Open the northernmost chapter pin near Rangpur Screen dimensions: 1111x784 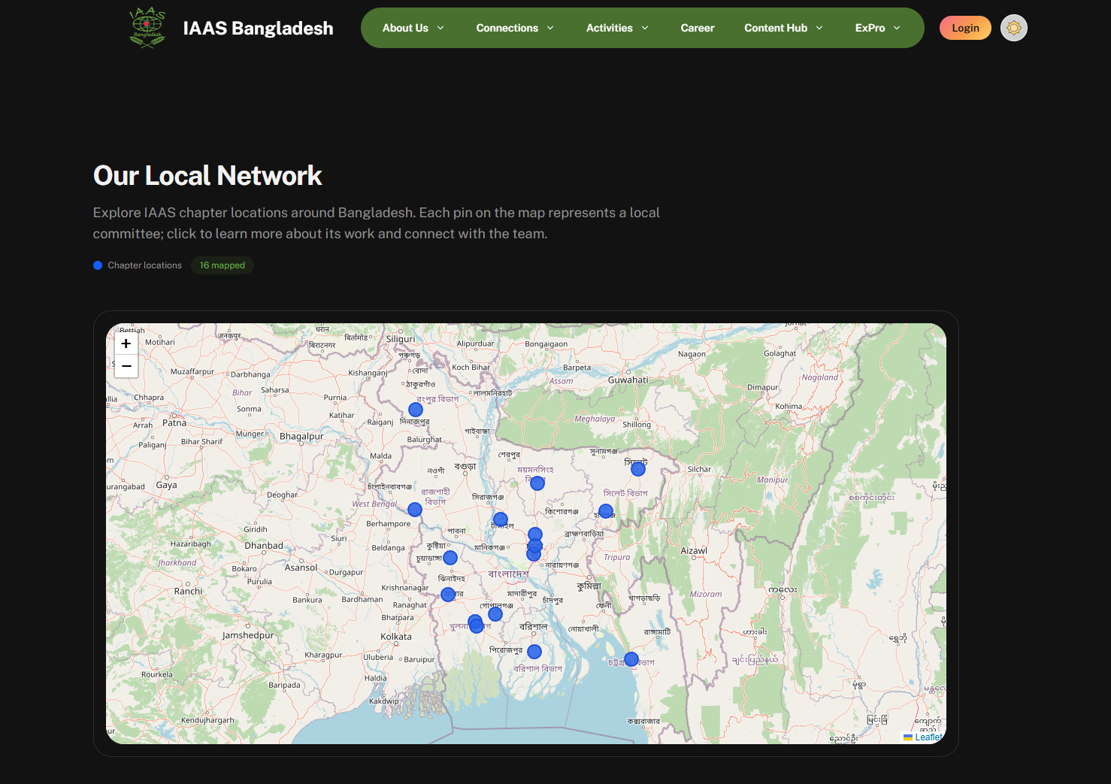click(416, 409)
